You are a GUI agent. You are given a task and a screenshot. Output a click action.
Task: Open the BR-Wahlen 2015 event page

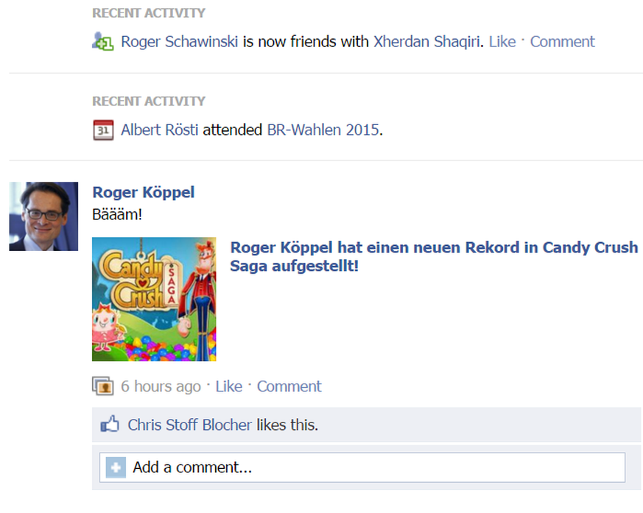tap(323, 131)
